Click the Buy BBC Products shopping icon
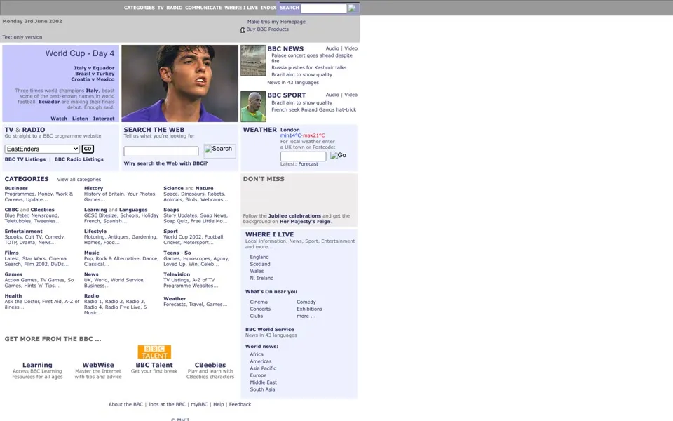Screen dimensions: 673x421 pos(243,29)
